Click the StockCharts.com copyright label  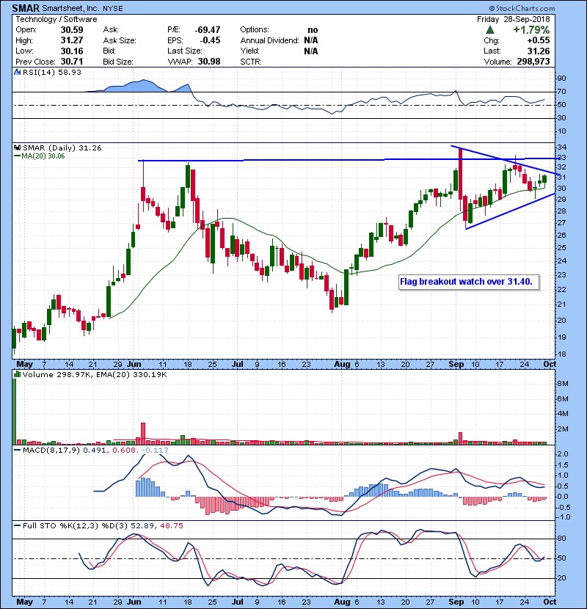click(522, 8)
